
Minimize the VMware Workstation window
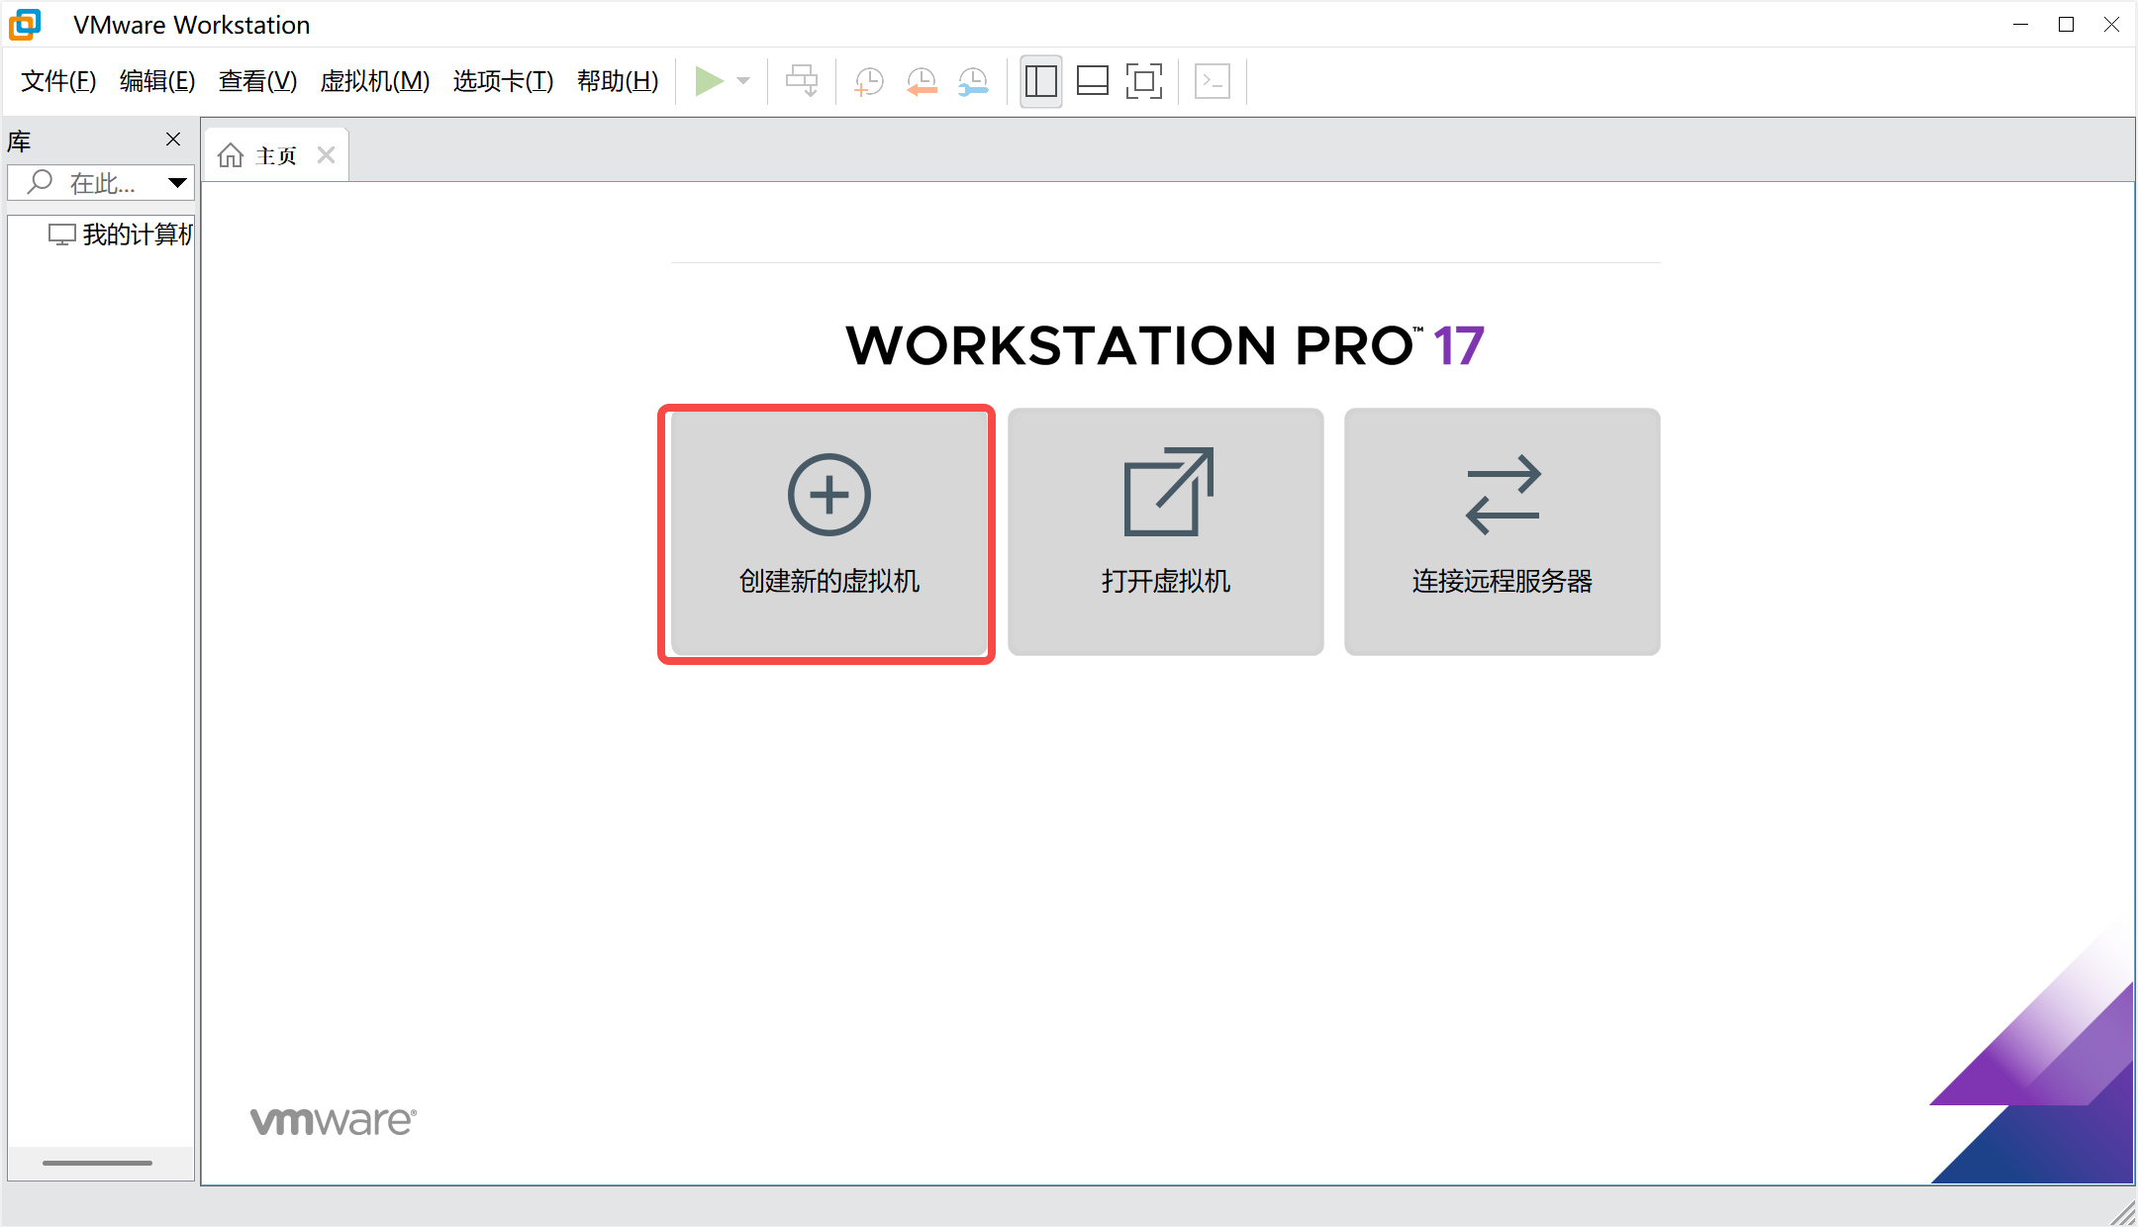2021,25
